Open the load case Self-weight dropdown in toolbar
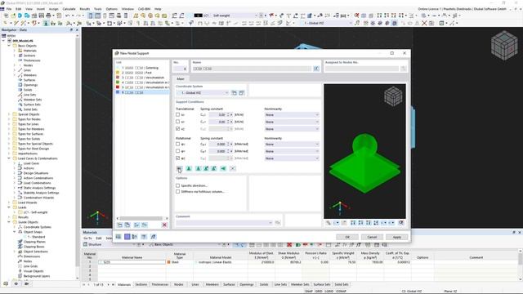 [x=256, y=16]
